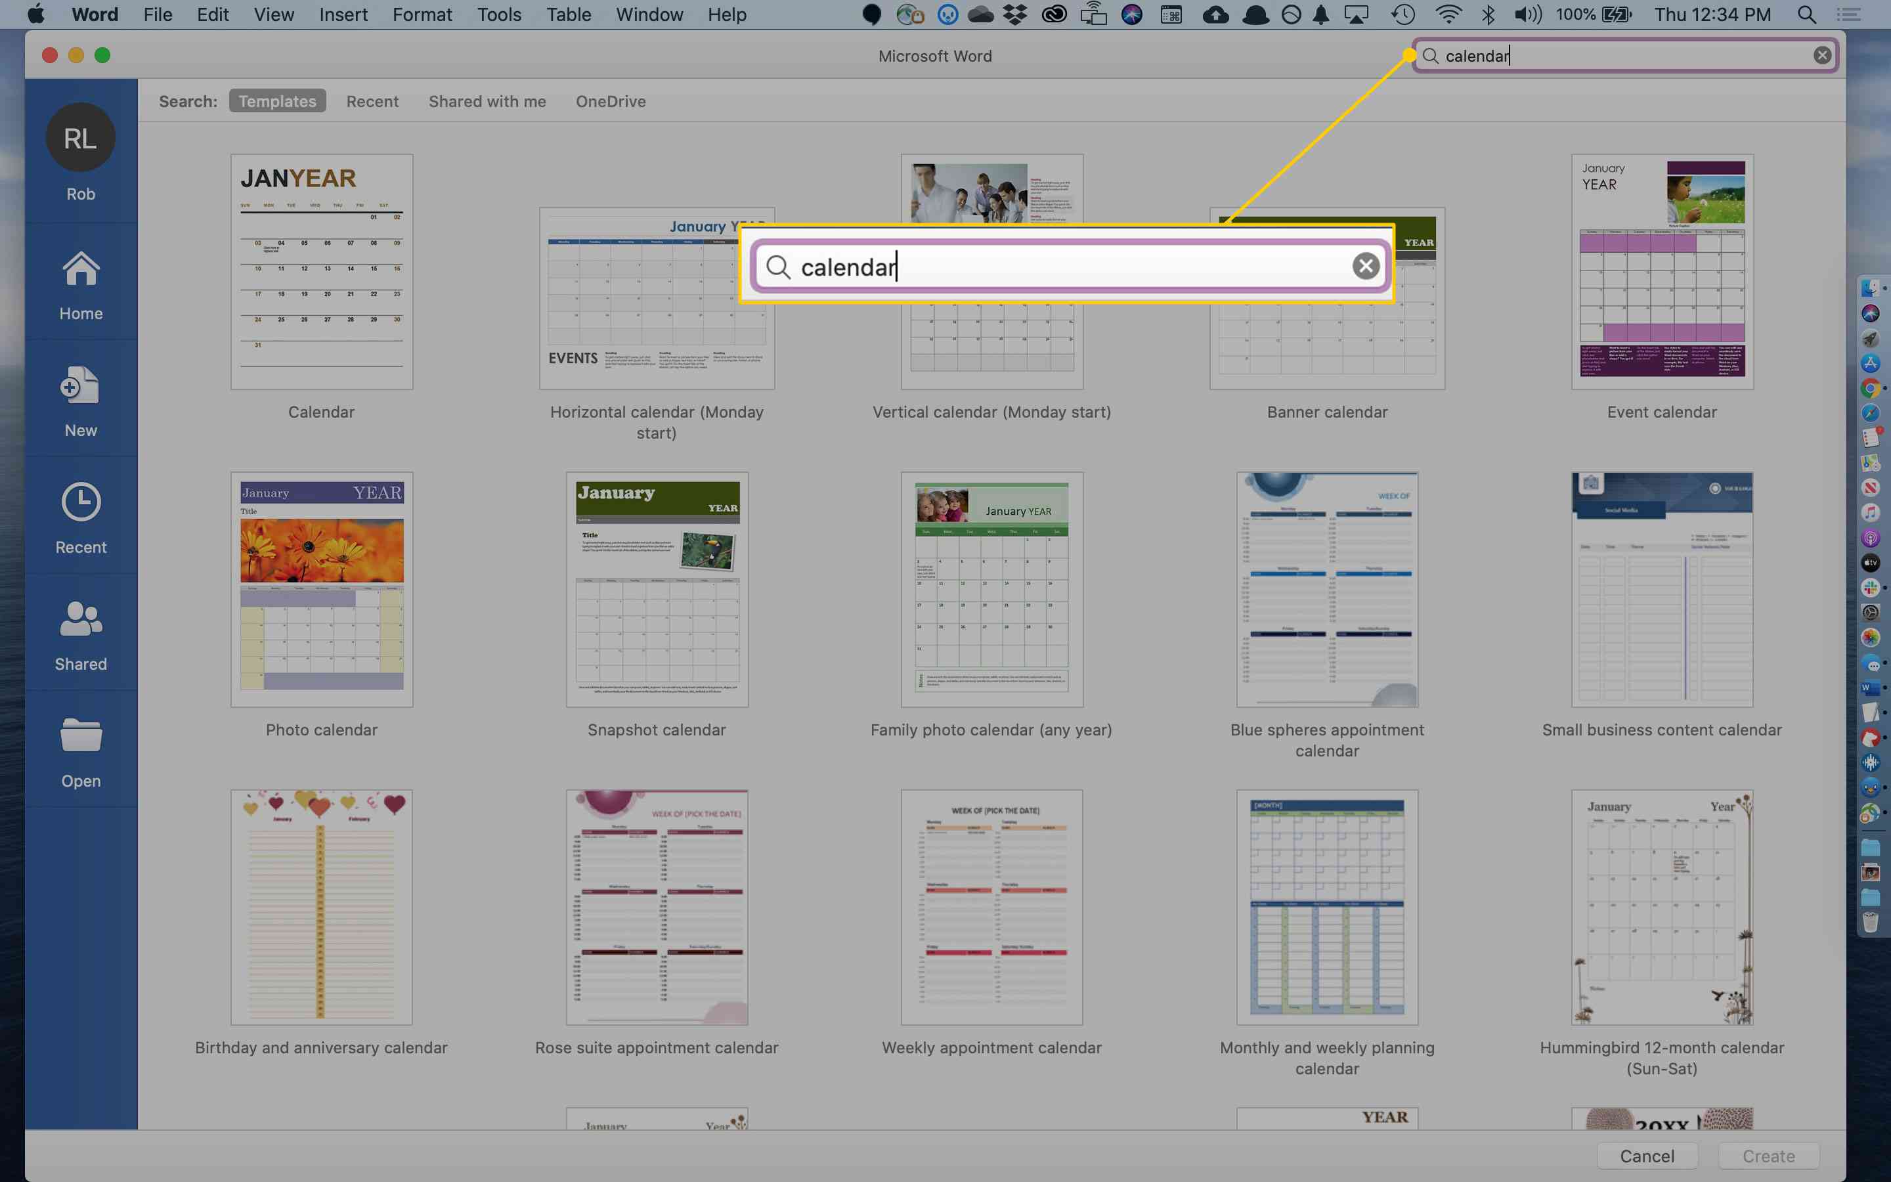Click the OneDrive tab
Image resolution: width=1891 pixels, height=1182 pixels.
point(610,100)
